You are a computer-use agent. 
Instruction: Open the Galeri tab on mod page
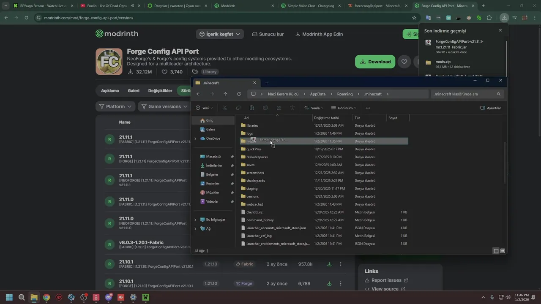134,91
